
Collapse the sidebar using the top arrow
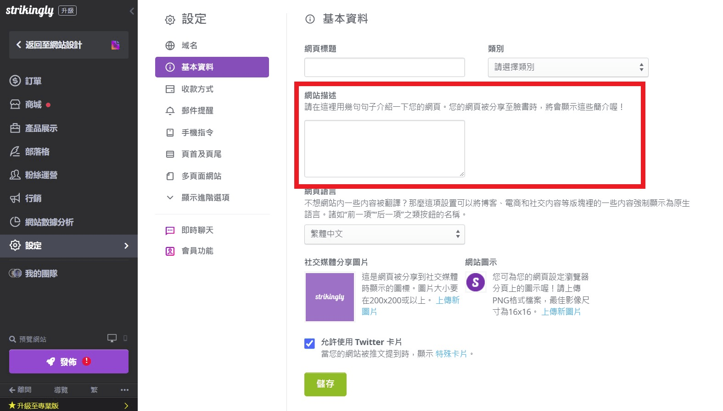pyautogui.click(x=132, y=11)
